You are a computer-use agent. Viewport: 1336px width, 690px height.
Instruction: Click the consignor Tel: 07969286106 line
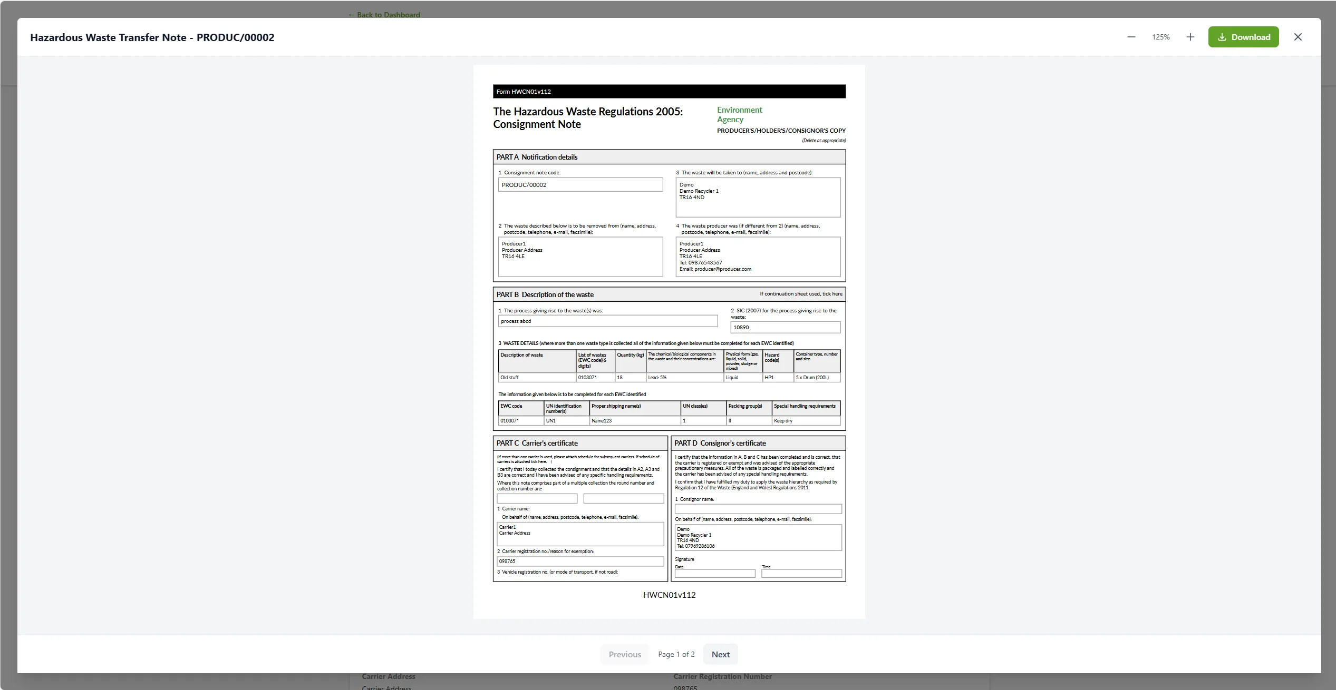pyautogui.click(x=695, y=546)
